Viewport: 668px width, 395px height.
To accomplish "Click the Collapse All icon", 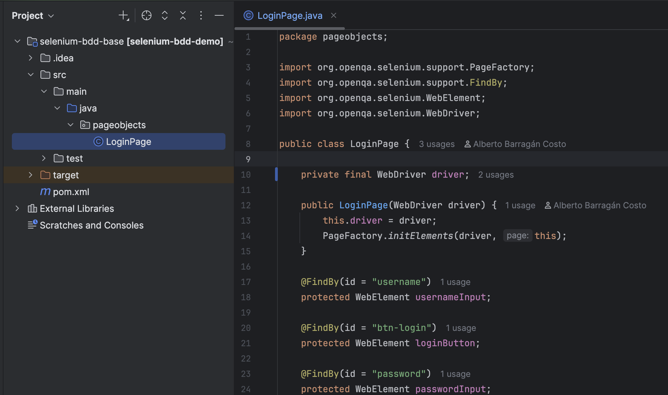I will 183,15.
